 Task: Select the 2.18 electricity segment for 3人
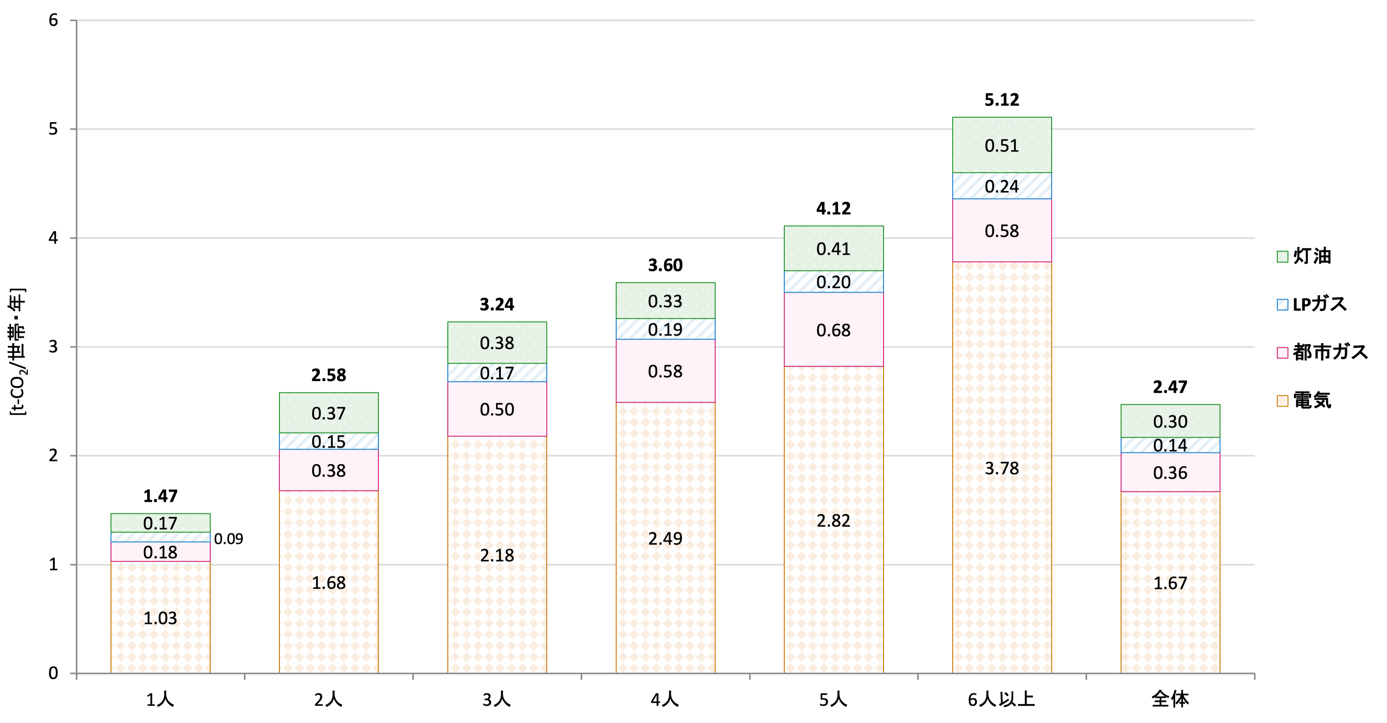click(x=496, y=555)
